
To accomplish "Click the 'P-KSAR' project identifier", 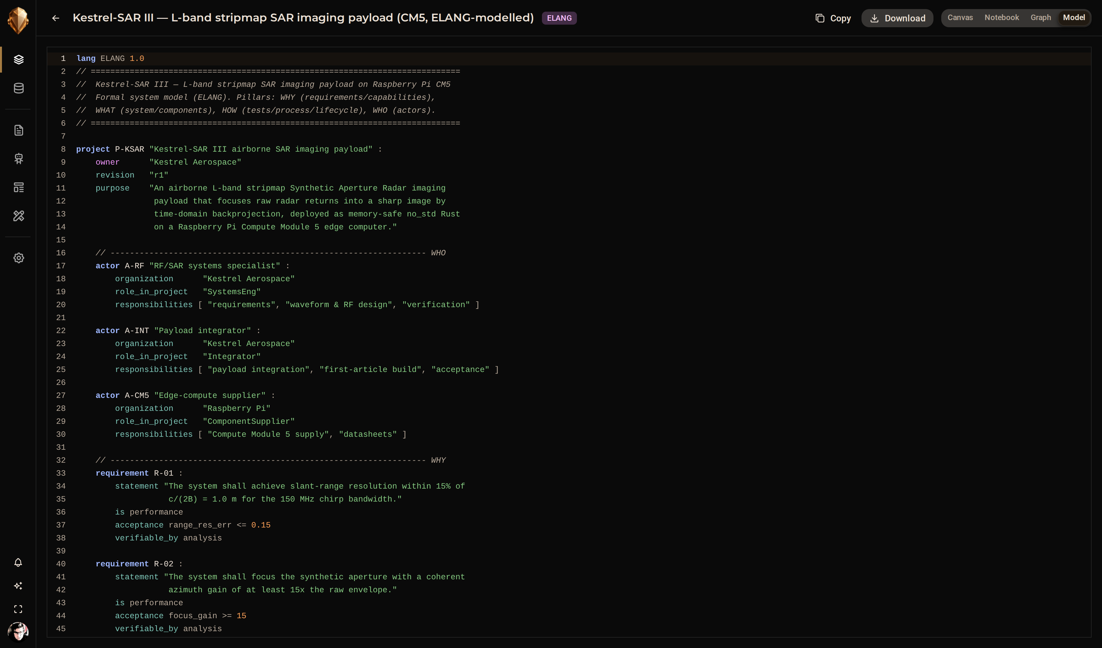I will [129, 149].
